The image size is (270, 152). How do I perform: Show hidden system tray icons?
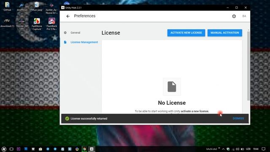(x=223, y=149)
